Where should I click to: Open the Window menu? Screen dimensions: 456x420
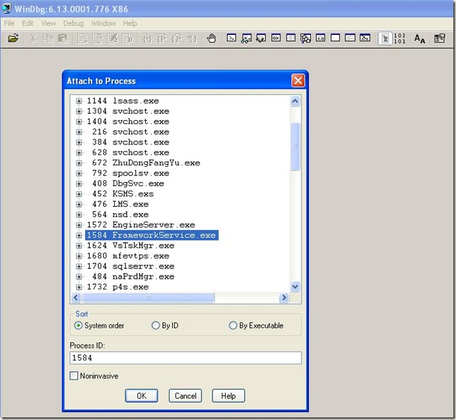[x=103, y=23]
